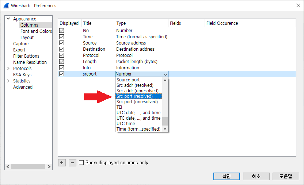Toggle the Displayed checkbox for srcport
Image resolution: width=304 pixels, height=185 pixels.
(62, 74)
